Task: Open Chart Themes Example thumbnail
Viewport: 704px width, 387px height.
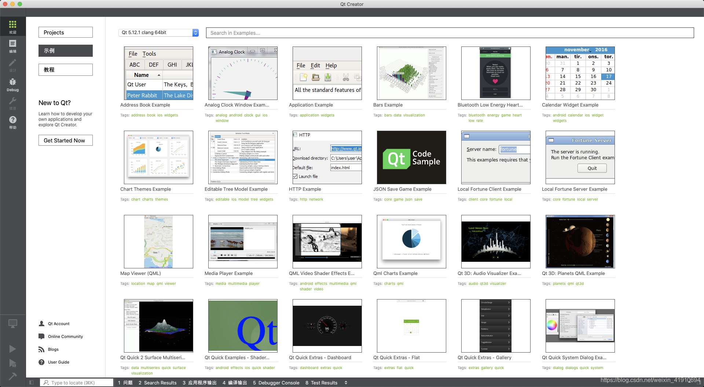Action: click(158, 157)
